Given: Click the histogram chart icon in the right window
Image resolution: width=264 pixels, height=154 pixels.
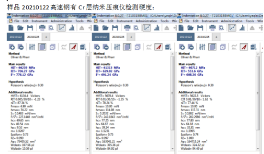Looking at the screenshot, I should tap(241, 28).
